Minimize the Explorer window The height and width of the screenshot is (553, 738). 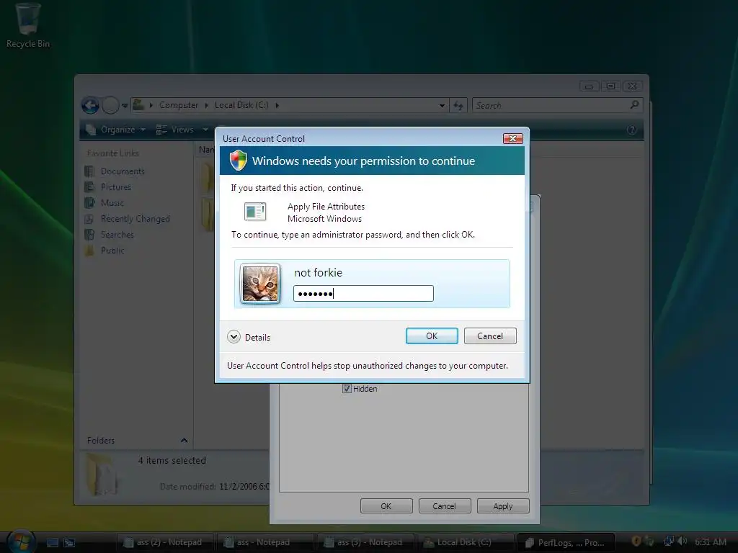coord(589,86)
